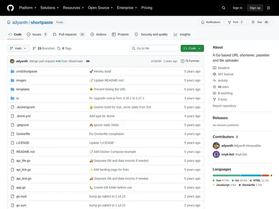The image size is (279, 209).
Task: Click the Report repository link
Action: 225,106
